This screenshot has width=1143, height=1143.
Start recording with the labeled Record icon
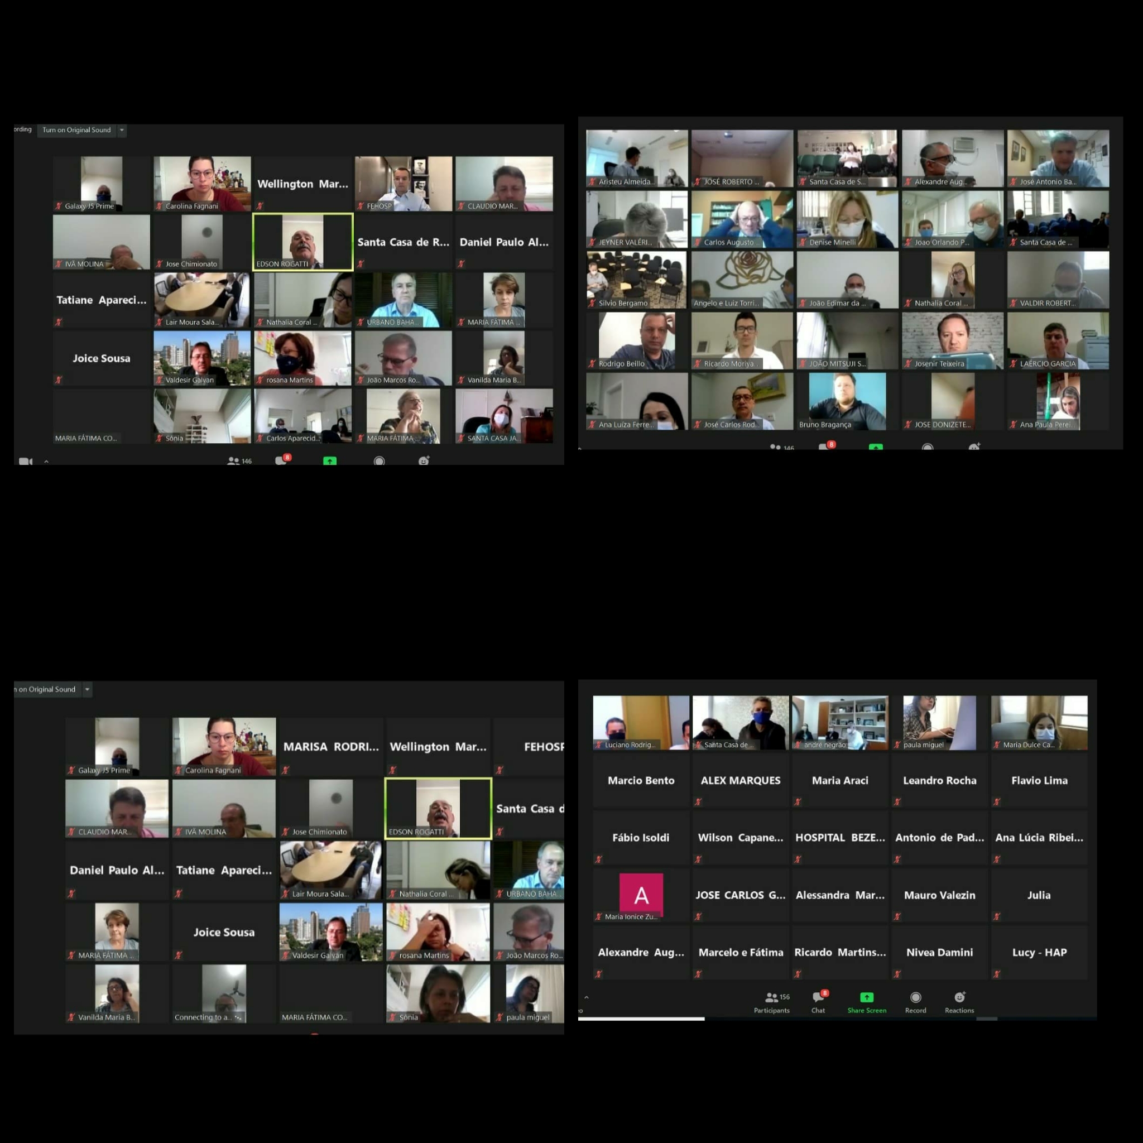tap(915, 997)
